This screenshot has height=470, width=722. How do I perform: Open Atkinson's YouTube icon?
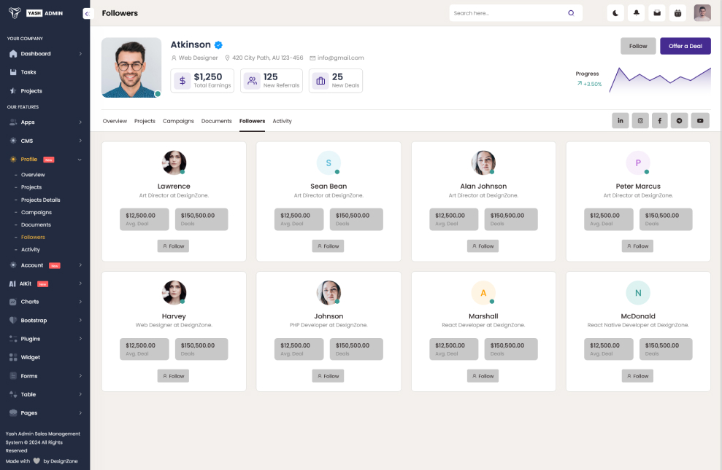coord(700,121)
